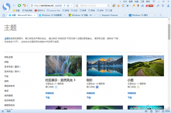
Task: Click the 加速器 link in the address bar
Action: 58,6
